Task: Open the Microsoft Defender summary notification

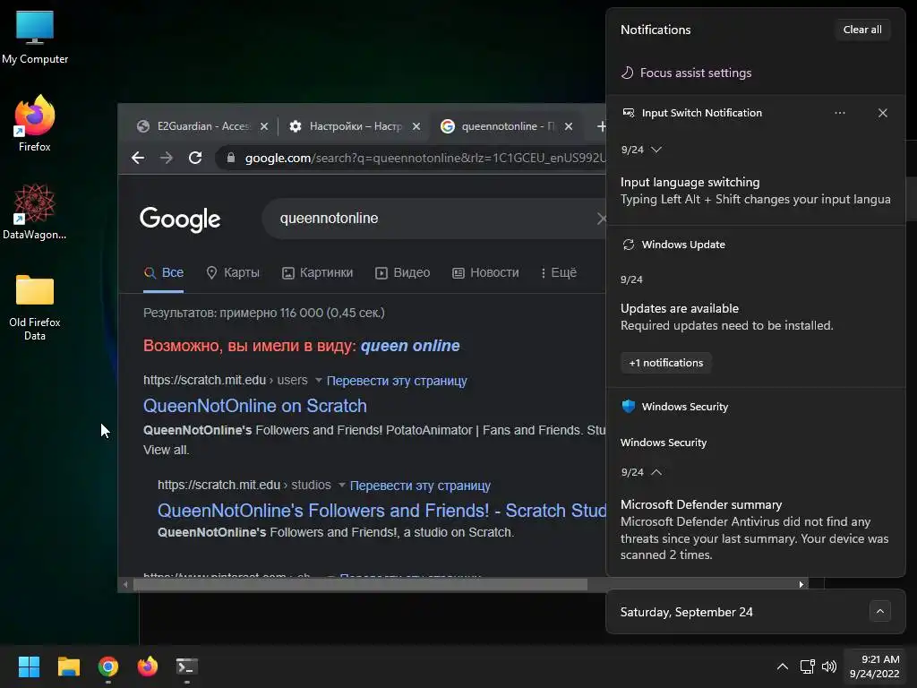Action: (x=754, y=529)
